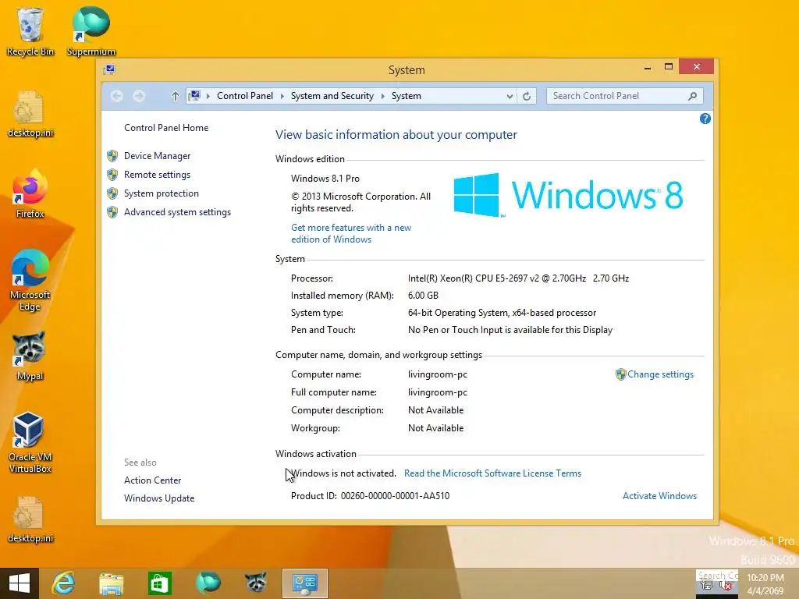
Task: Click the Forward navigation arrow
Action: [x=139, y=96]
